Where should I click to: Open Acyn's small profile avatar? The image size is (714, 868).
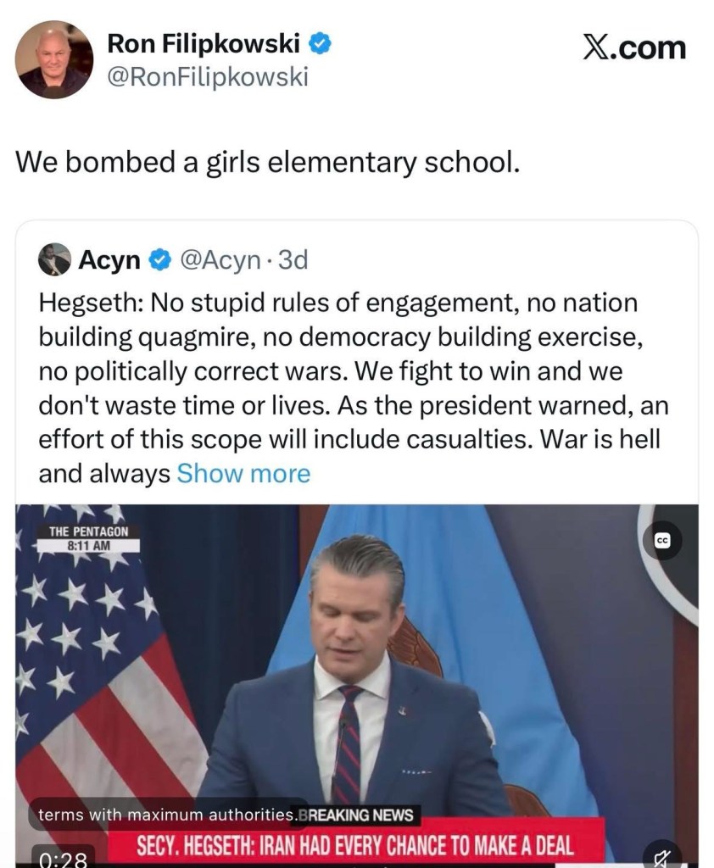[54, 259]
